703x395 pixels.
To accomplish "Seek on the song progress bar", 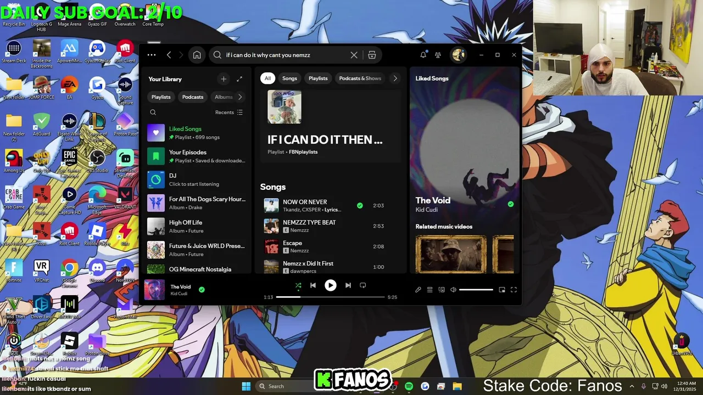I will point(330,297).
